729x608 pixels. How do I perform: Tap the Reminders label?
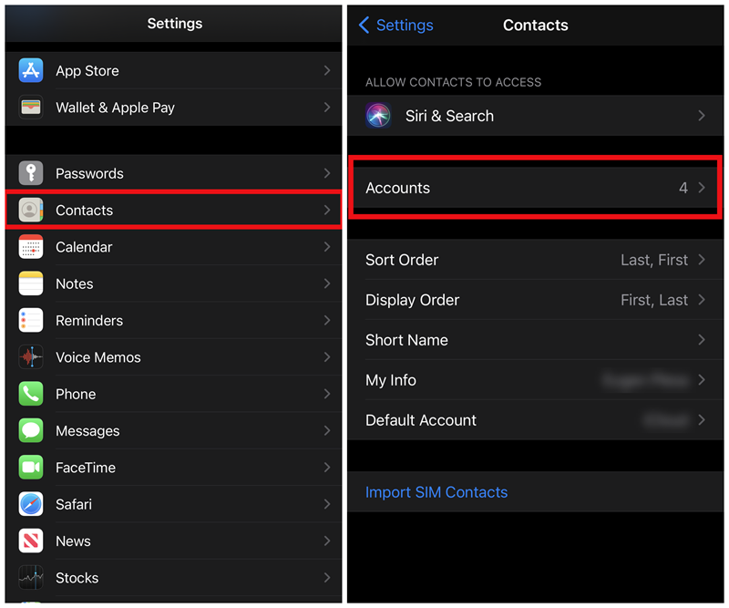[89, 321]
